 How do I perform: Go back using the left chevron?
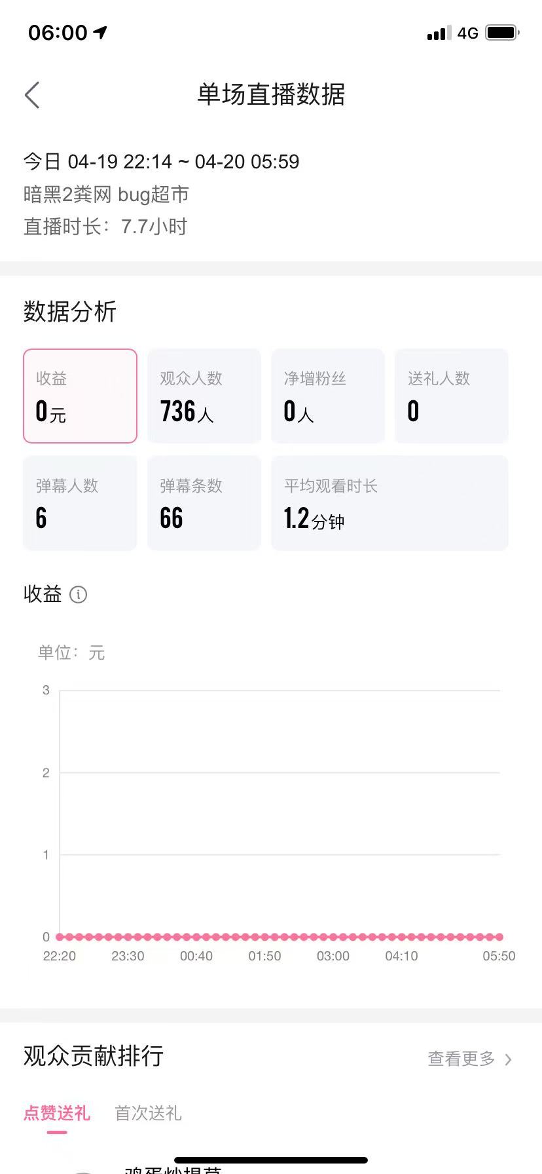pyautogui.click(x=32, y=95)
